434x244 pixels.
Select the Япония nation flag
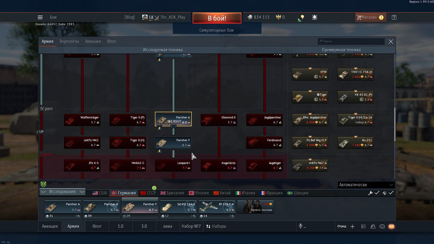click(x=199, y=193)
